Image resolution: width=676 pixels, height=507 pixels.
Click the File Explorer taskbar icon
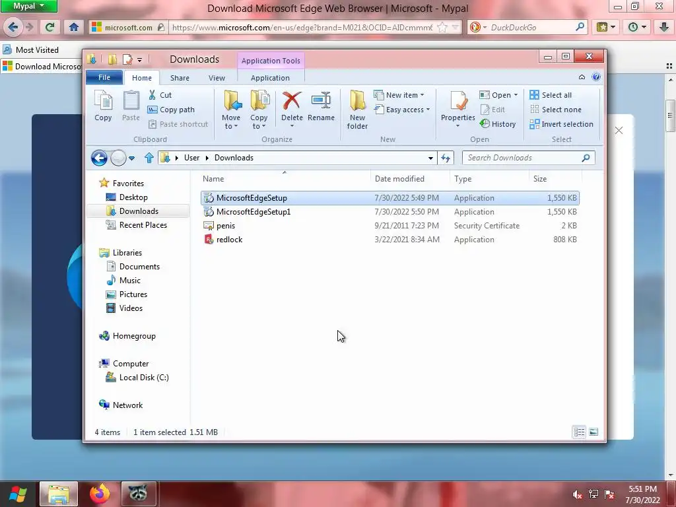click(59, 494)
